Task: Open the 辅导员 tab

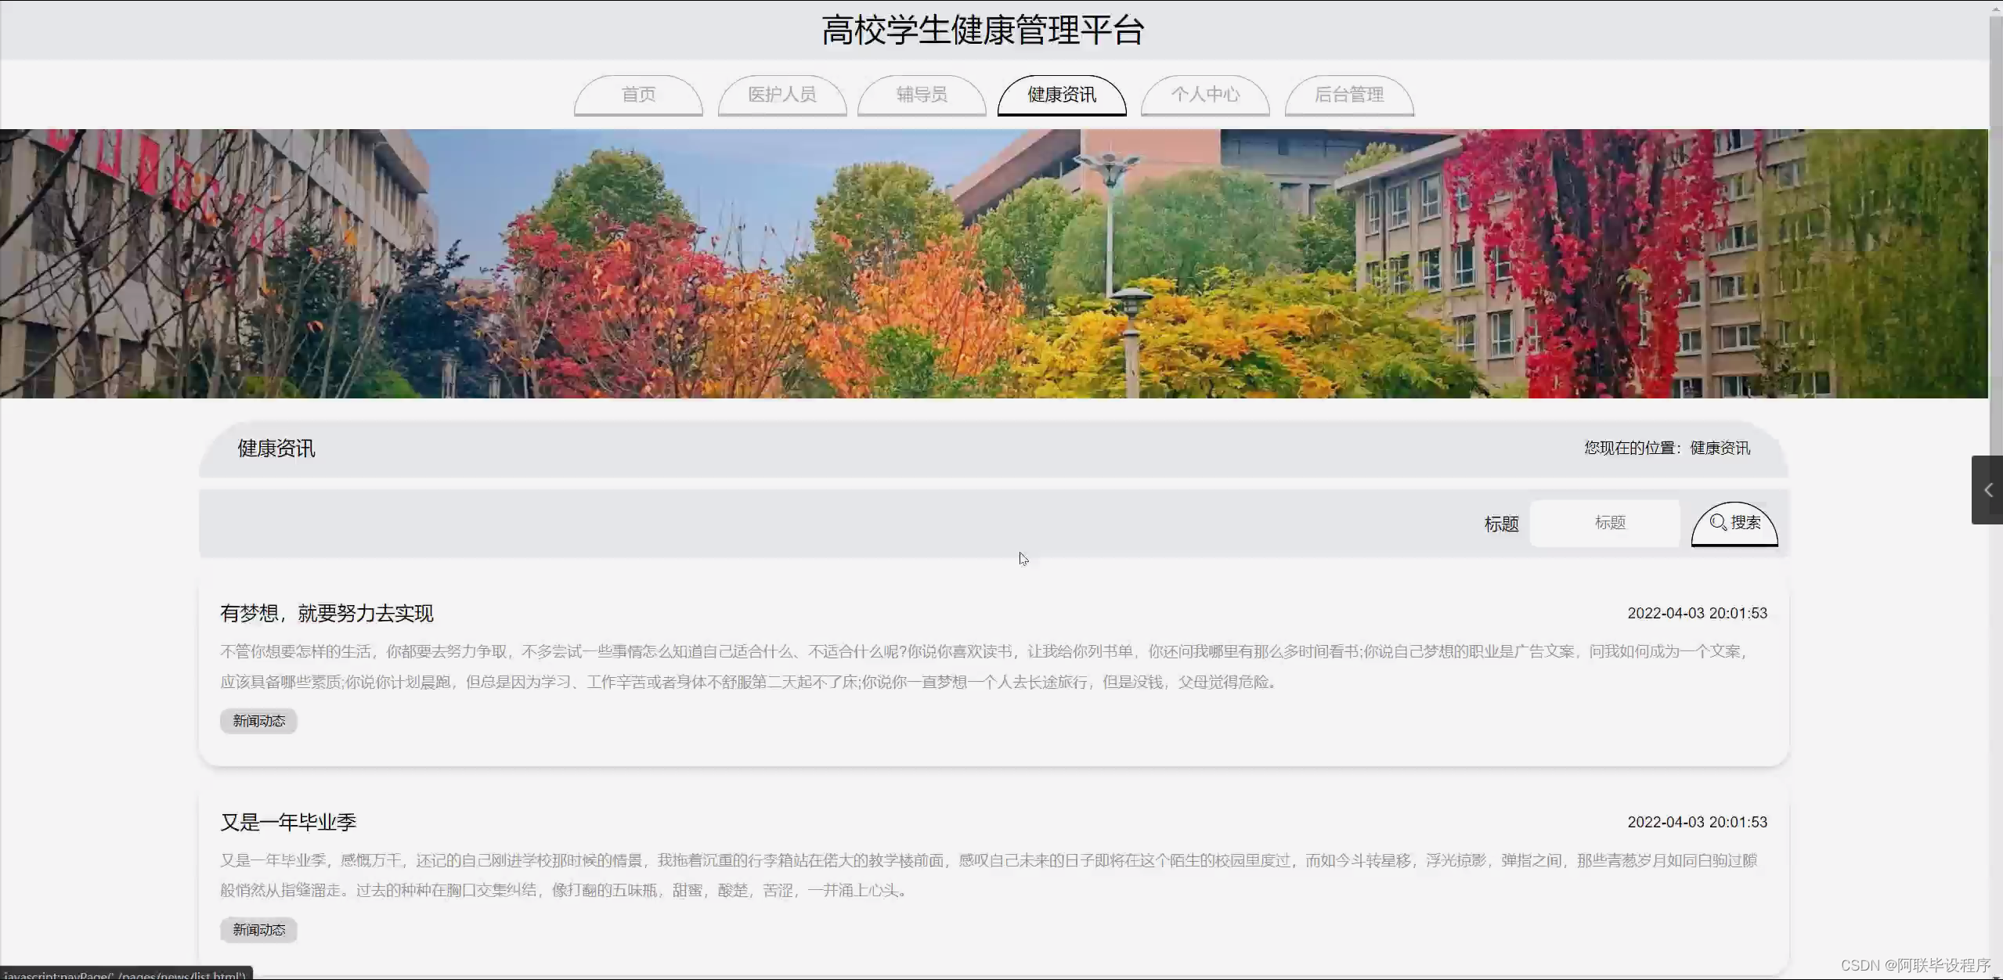Action: point(920,95)
